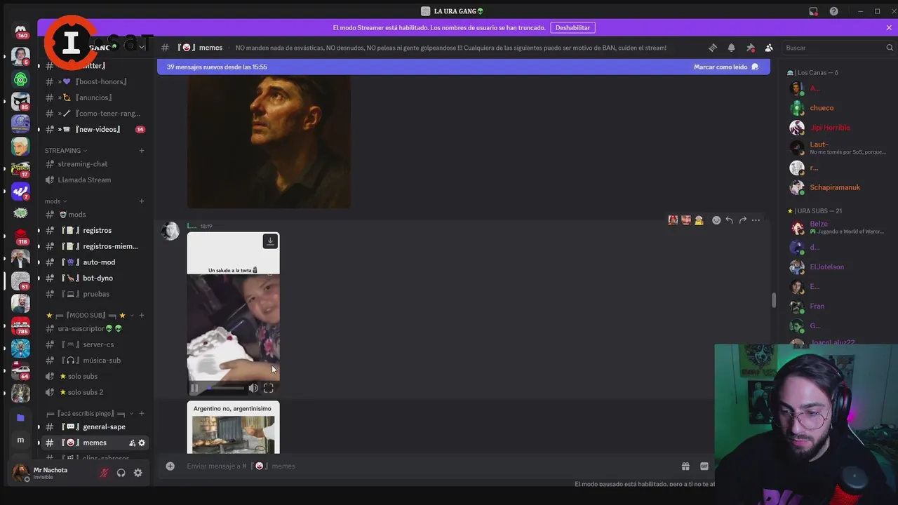Open the man portrait image attachment
Image resolution: width=898 pixels, height=505 pixels.
tap(269, 141)
